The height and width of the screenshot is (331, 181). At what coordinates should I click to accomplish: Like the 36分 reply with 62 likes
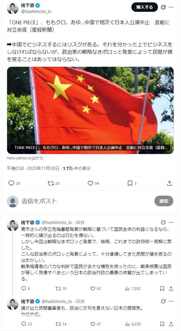click(93, 288)
